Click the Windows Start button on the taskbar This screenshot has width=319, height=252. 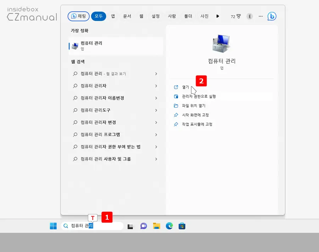pos(54,226)
